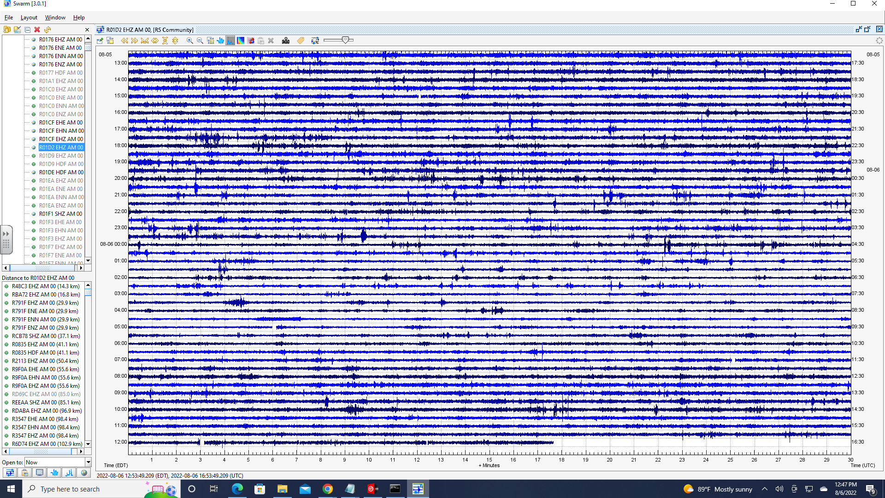Open the Help menu

coord(79,18)
